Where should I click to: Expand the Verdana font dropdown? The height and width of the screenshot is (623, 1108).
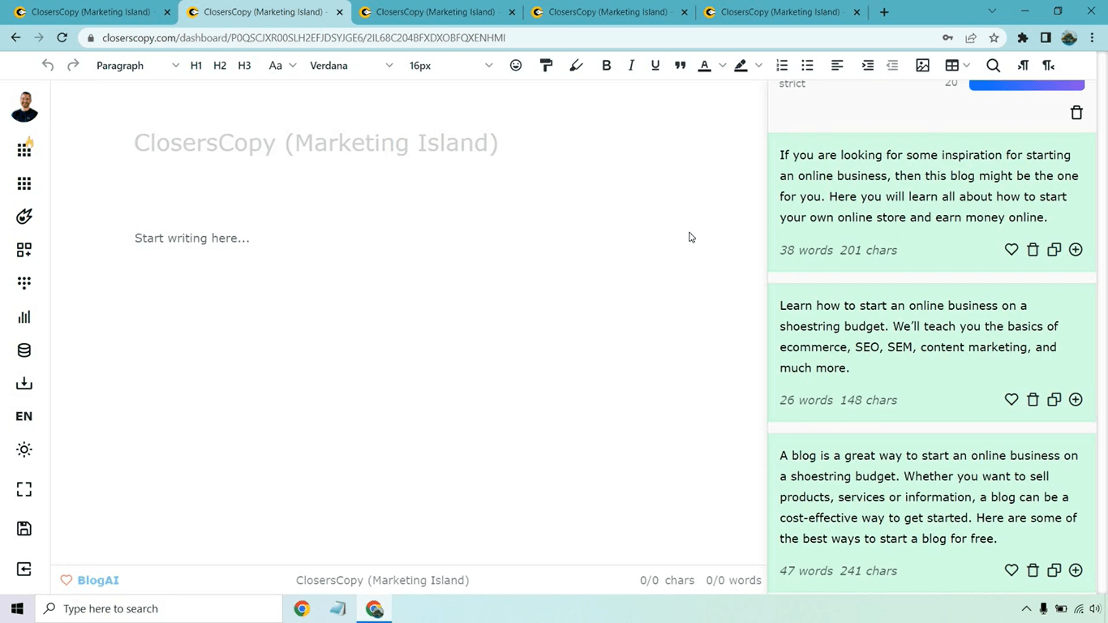(x=350, y=66)
